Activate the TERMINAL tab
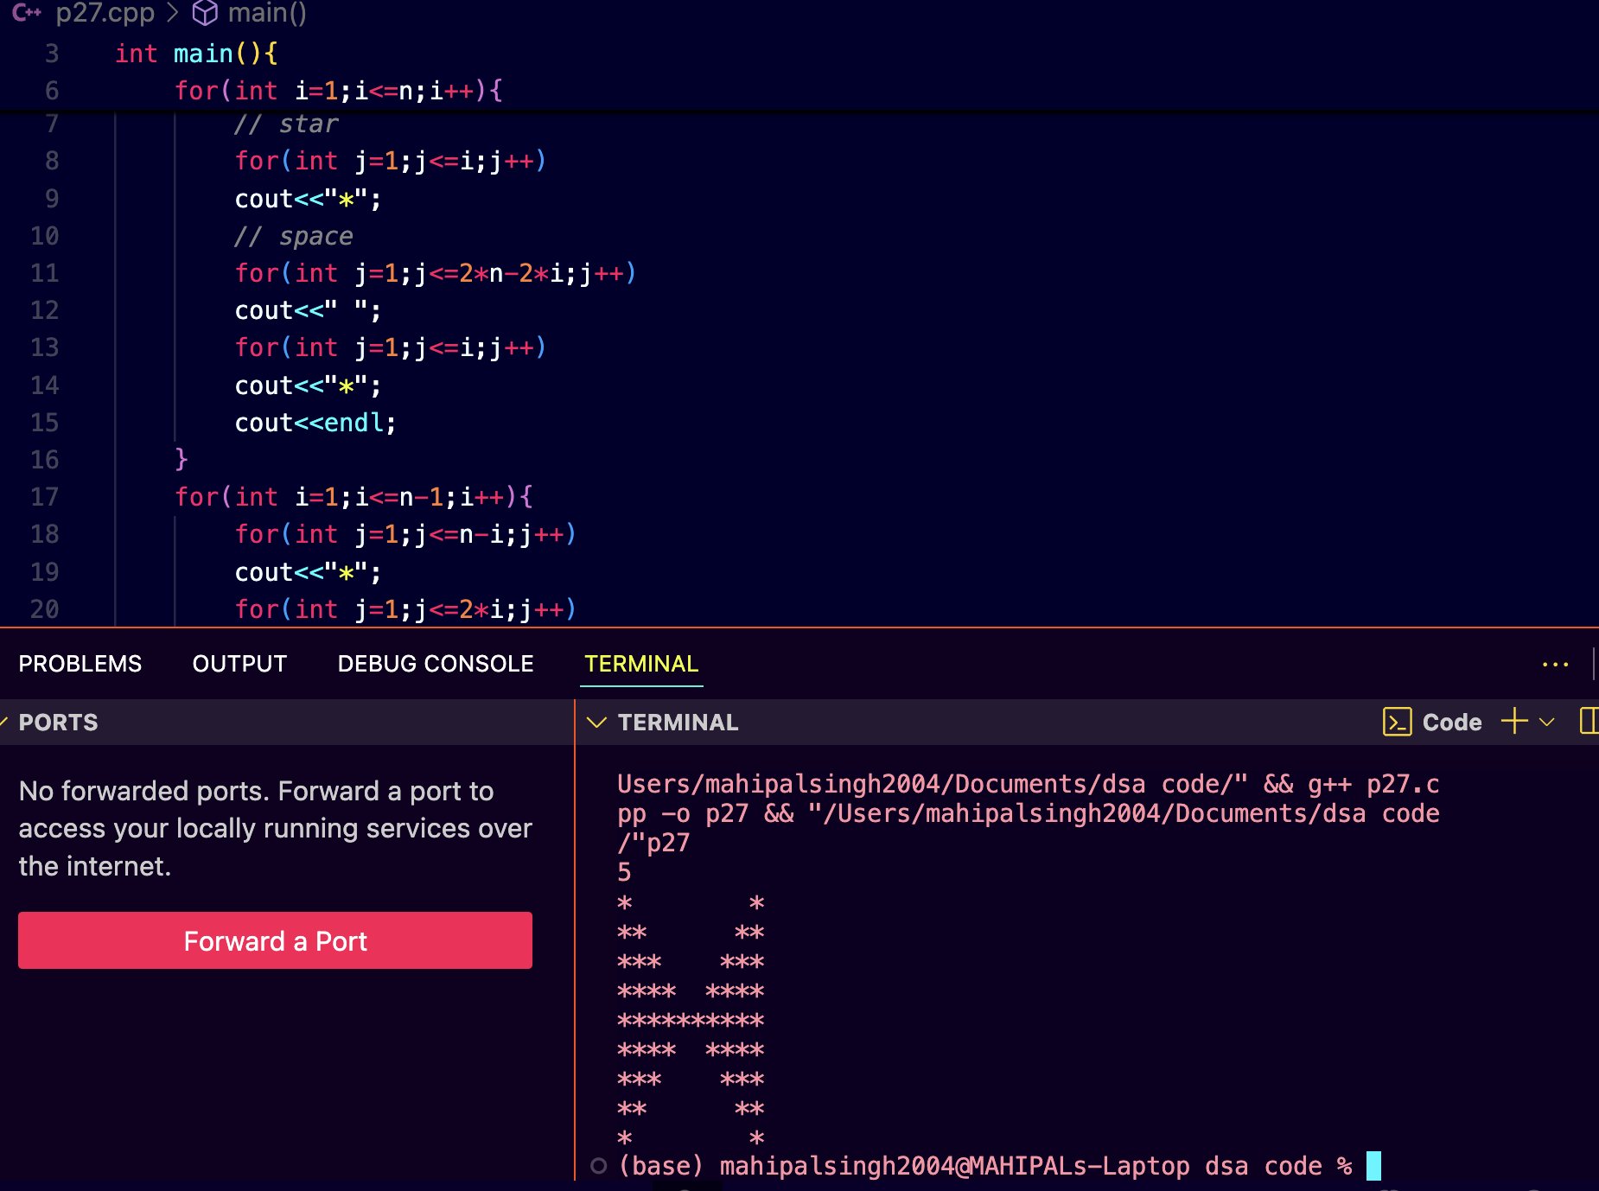Image resolution: width=1599 pixels, height=1191 pixels. (x=641, y=664)
